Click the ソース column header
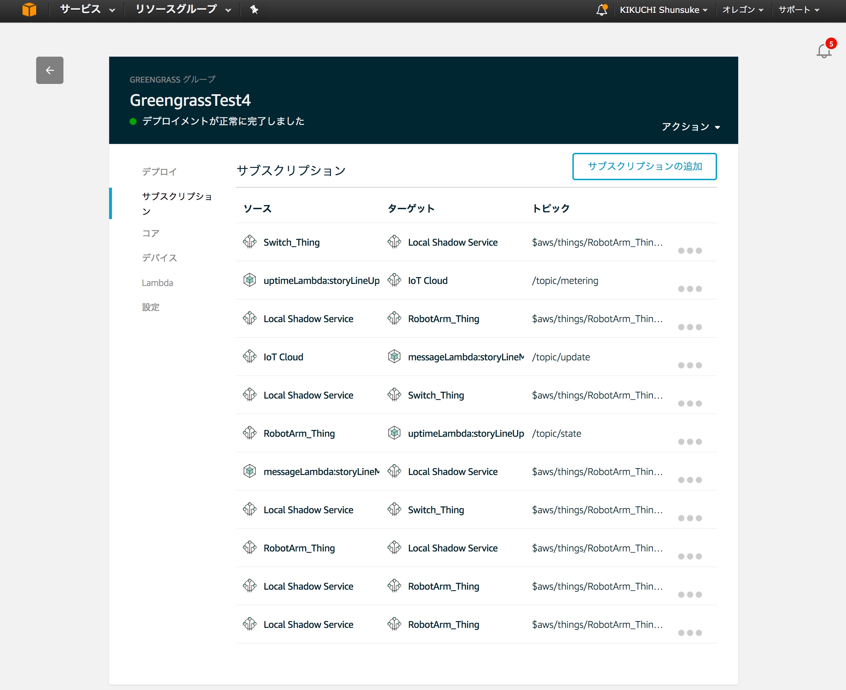Image resolution: width=846 pixels, height=690 pixels. (258, 208)
